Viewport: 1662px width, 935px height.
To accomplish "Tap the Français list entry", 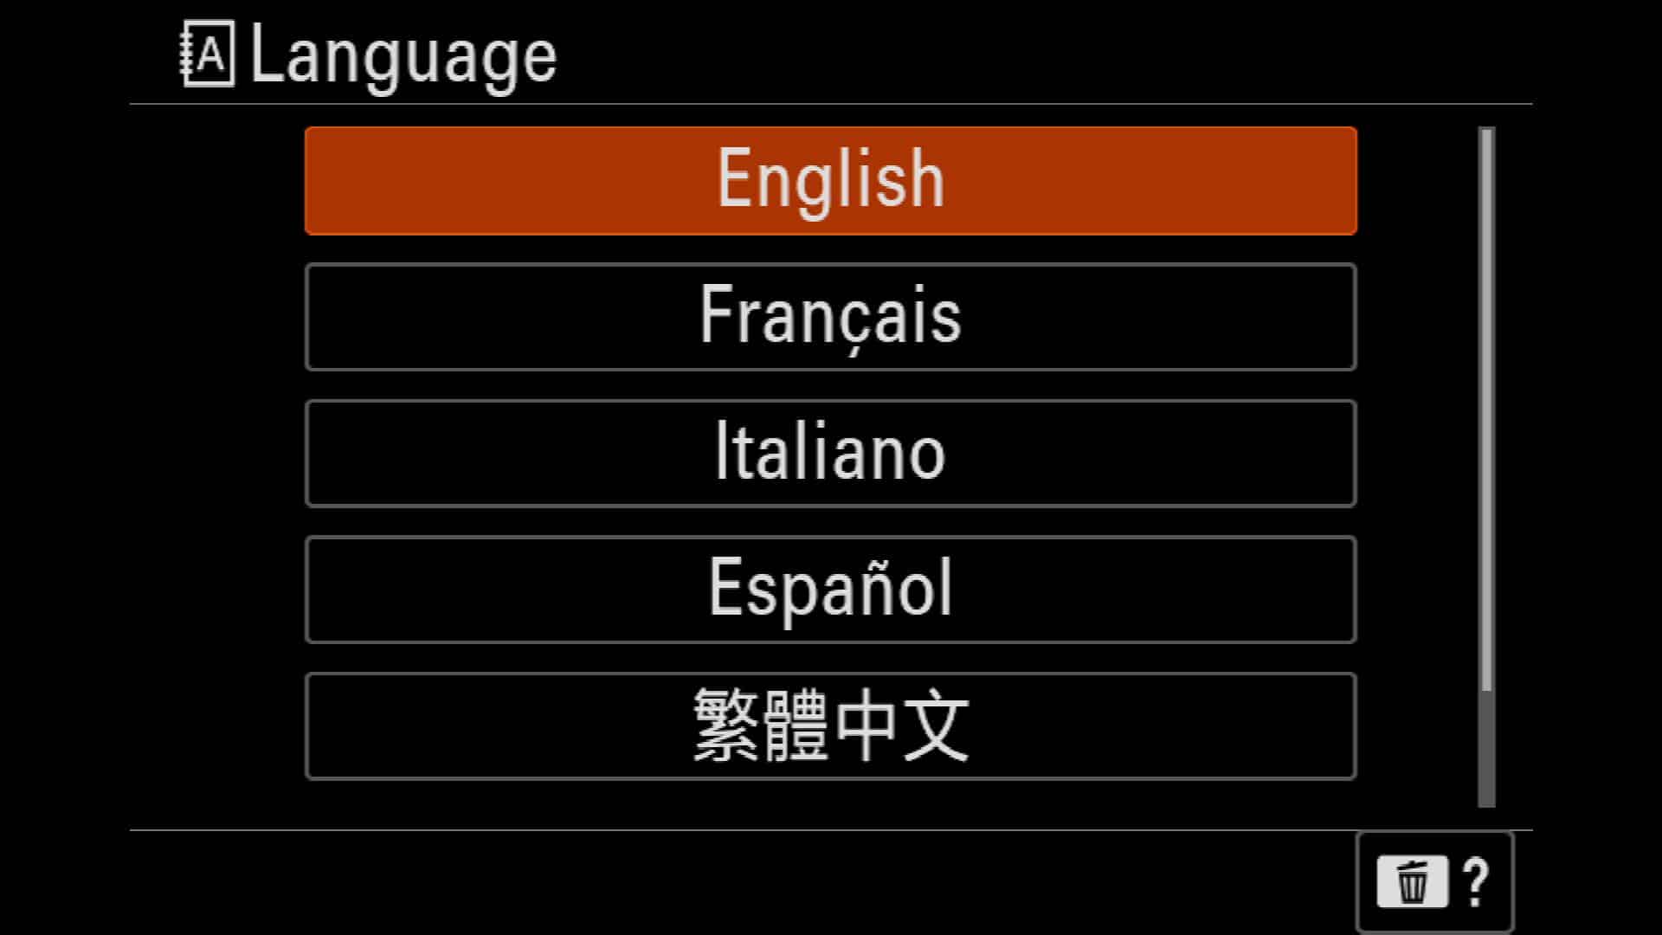I will 830,317.
